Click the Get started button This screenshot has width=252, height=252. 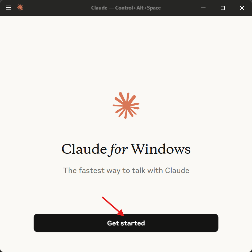pyautogui.click(x=126, y=223)
